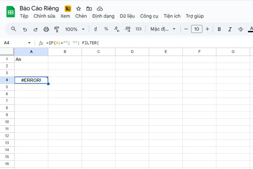Open the Dữ liệu menu
Screen dimensions: 253x169
click(127, 16)
